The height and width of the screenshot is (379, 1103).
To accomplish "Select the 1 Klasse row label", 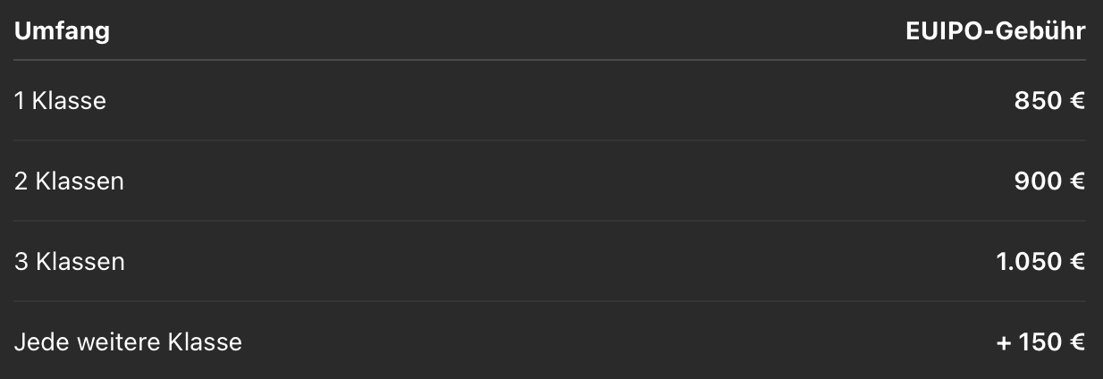I will 60,101.
